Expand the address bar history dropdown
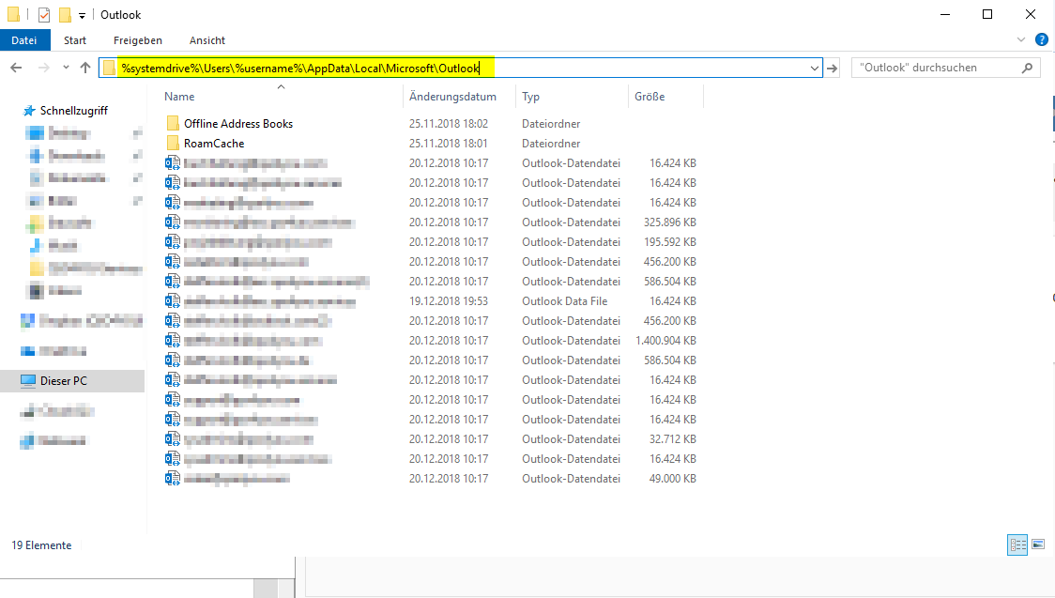The height and width of the screenshot is (598, 1055). pyautogui.click(x=814, y=68)
